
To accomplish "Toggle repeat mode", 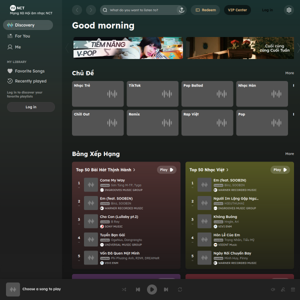I will (x=180, y=289).
